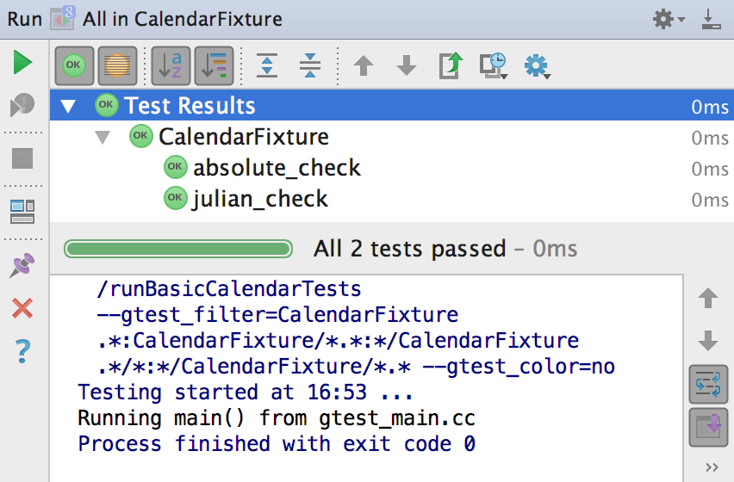Open the test history clock dropdown

click(x=495, y=65)
